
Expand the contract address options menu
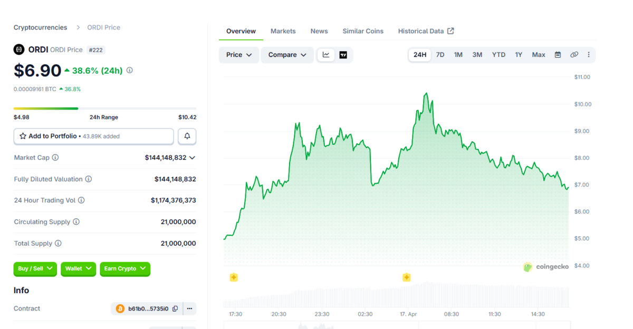tap(189, 308)
